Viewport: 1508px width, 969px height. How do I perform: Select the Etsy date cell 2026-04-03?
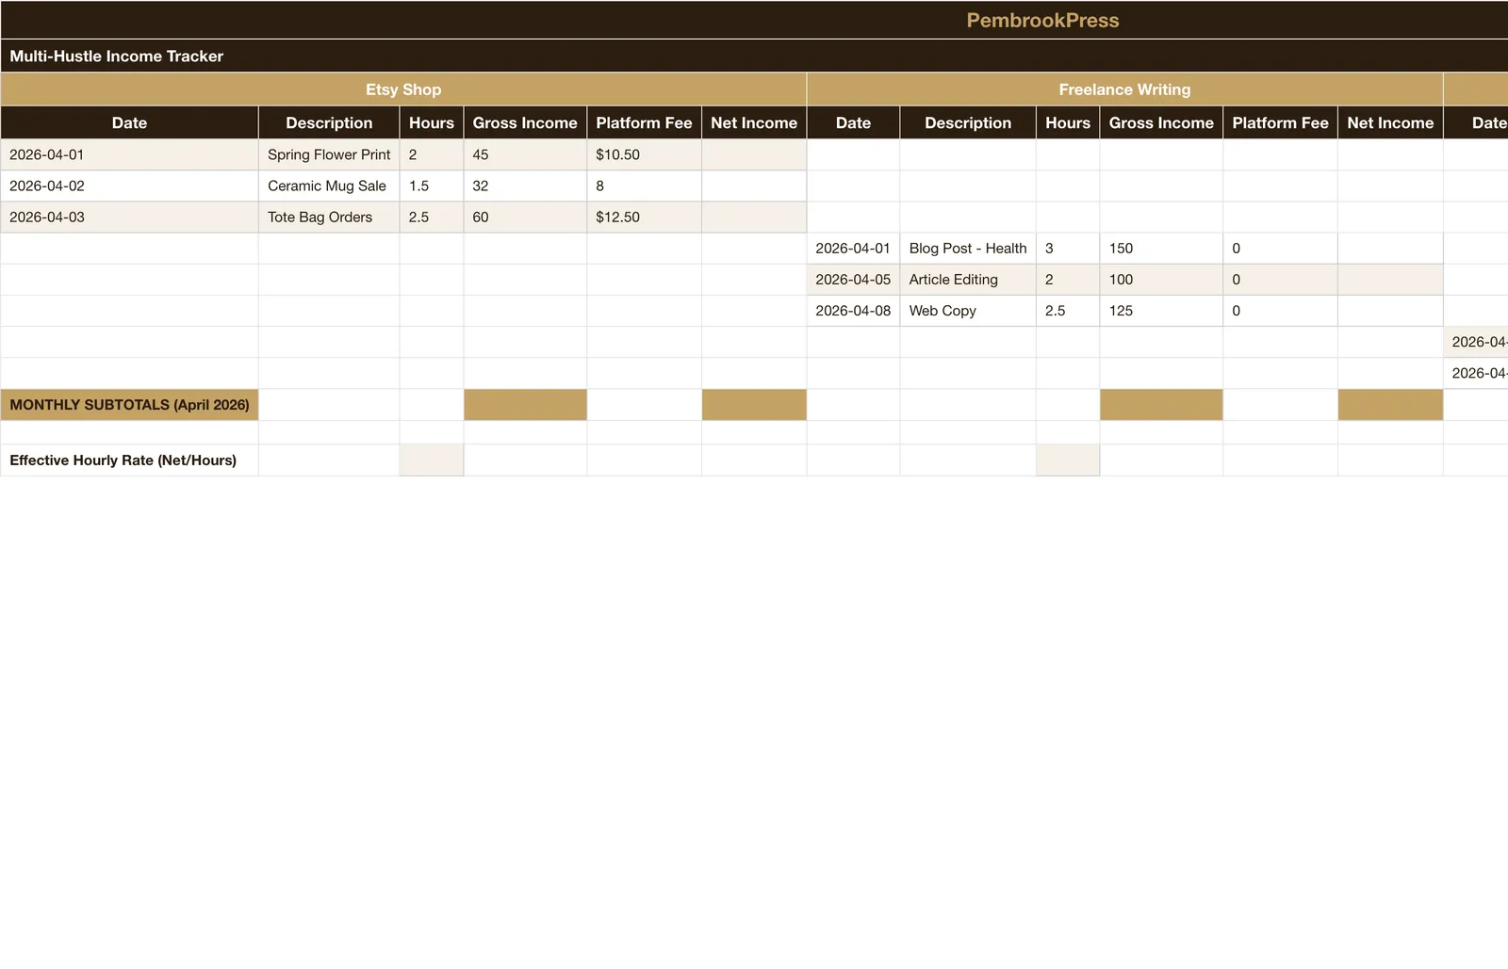click(129, 217)
